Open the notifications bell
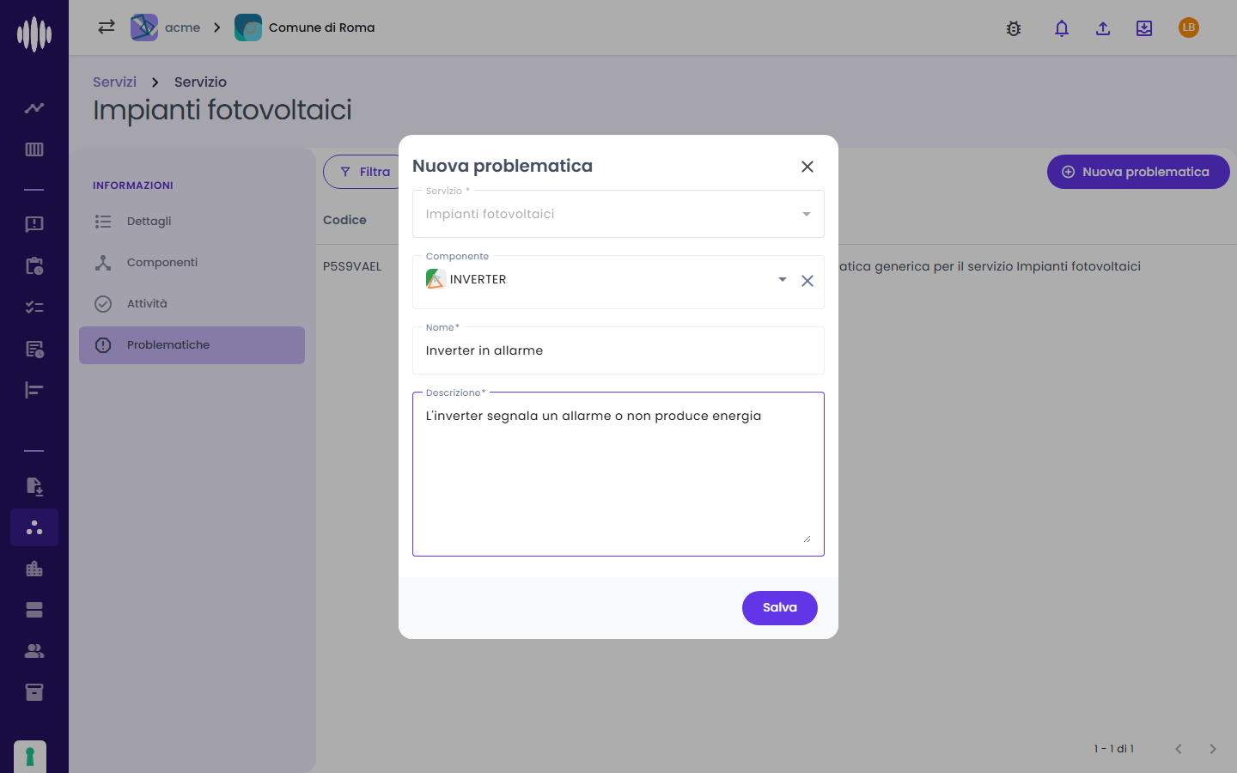Viewport: 1237px width, 773px height. (x=1062, y=28)
